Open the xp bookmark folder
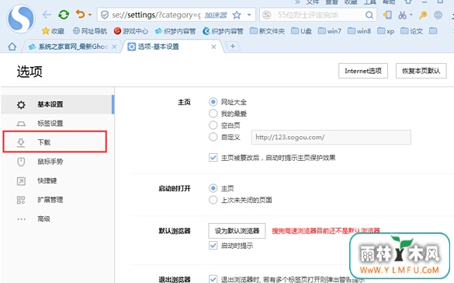Screen dimensions: 454x283 coord(386,31)
